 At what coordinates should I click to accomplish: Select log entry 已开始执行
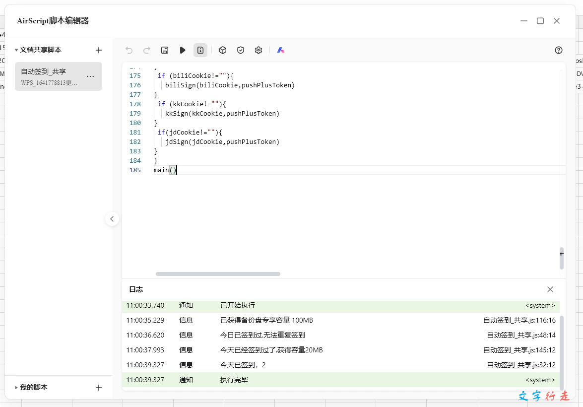pos(340,305)
